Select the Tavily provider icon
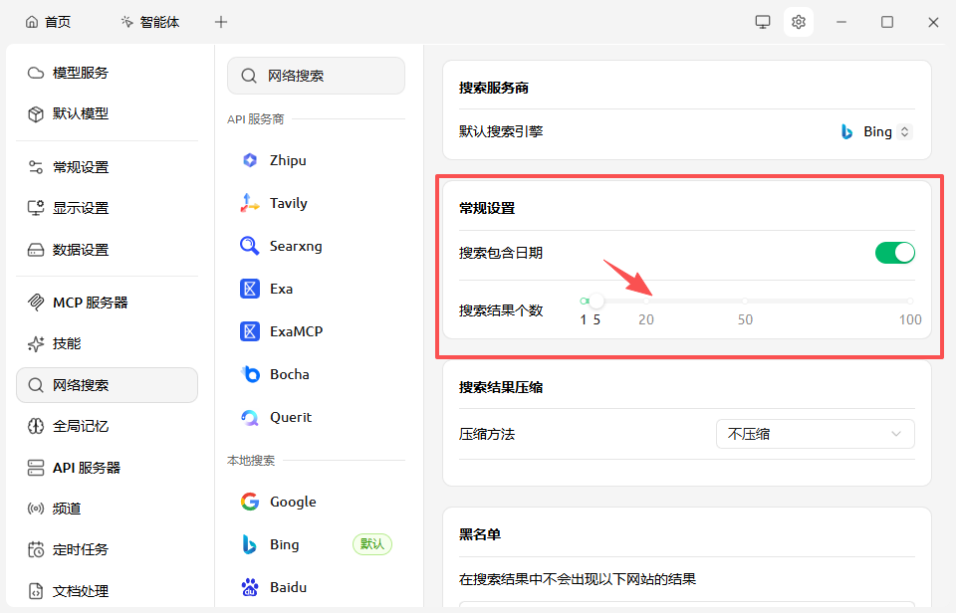Screen dimensions: 956x613 pyautogui.click(x=249, y=203)
